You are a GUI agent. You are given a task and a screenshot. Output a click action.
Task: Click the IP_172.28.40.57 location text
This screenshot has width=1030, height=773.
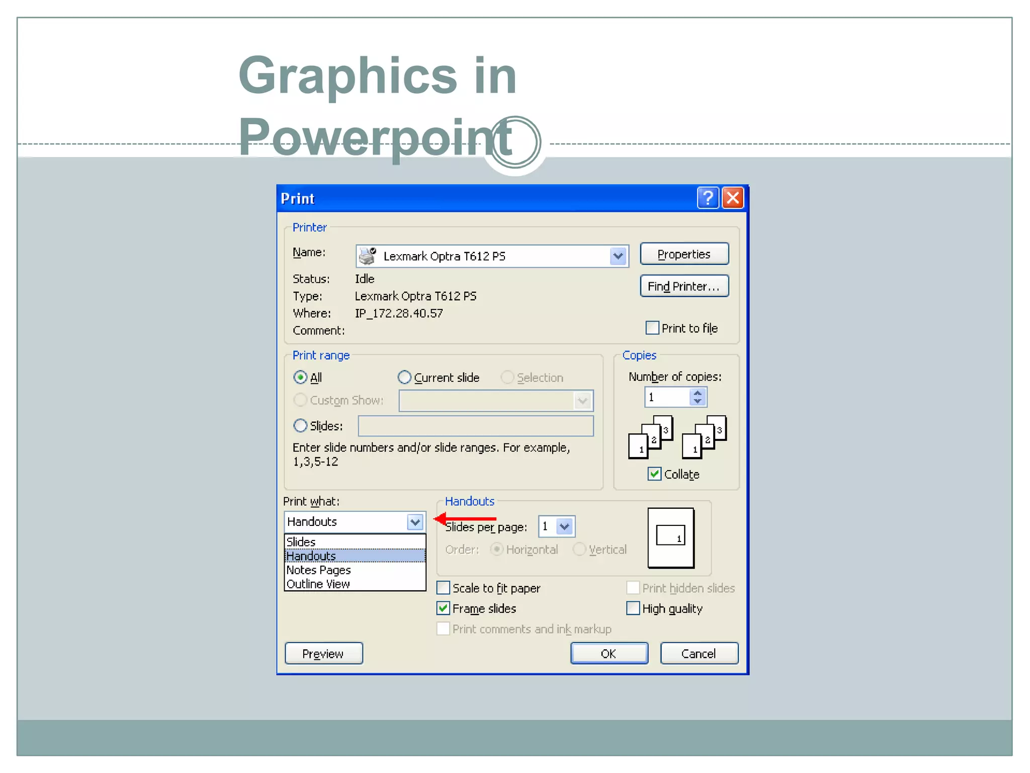pyautogui.click(x=399, y=313)
